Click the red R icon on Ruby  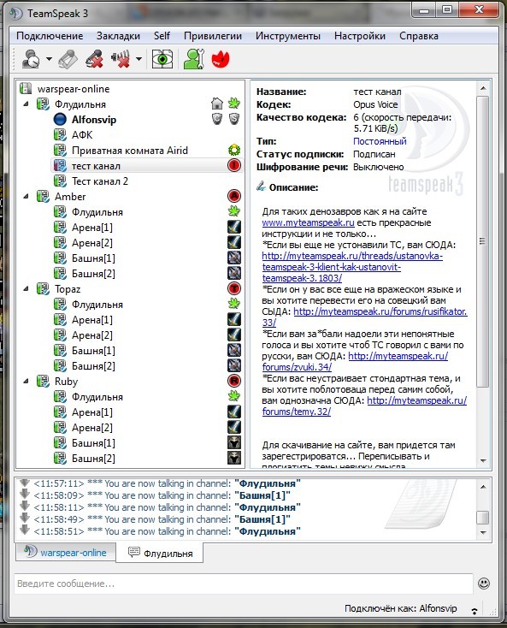pyautogui.click(x=234, y=381)
